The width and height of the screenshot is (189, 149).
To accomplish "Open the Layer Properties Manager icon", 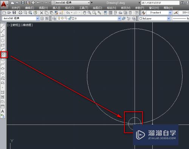I will [54, 18].
